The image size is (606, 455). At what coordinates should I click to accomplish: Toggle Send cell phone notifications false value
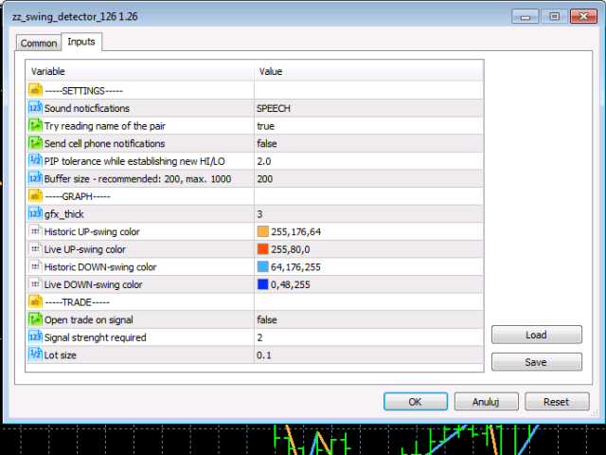(369, 143)
